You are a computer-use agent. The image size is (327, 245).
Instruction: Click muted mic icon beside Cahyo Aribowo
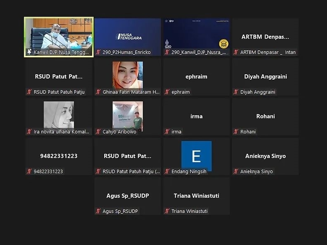98,132
